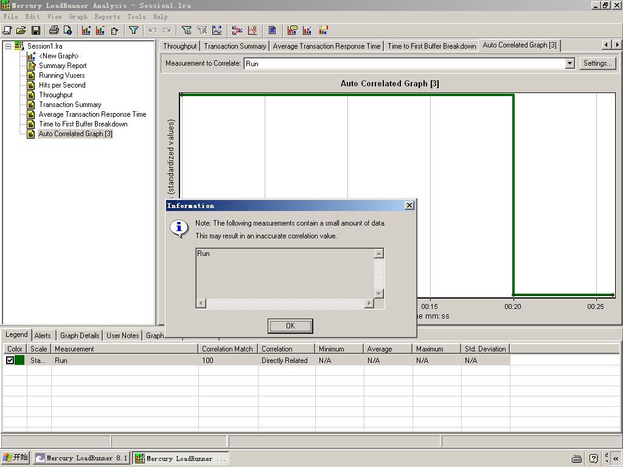Screen dimensions: 623x467
Task: Click the Save floppy disk icon
Action: pyautogui.click(x=36, y=30)
